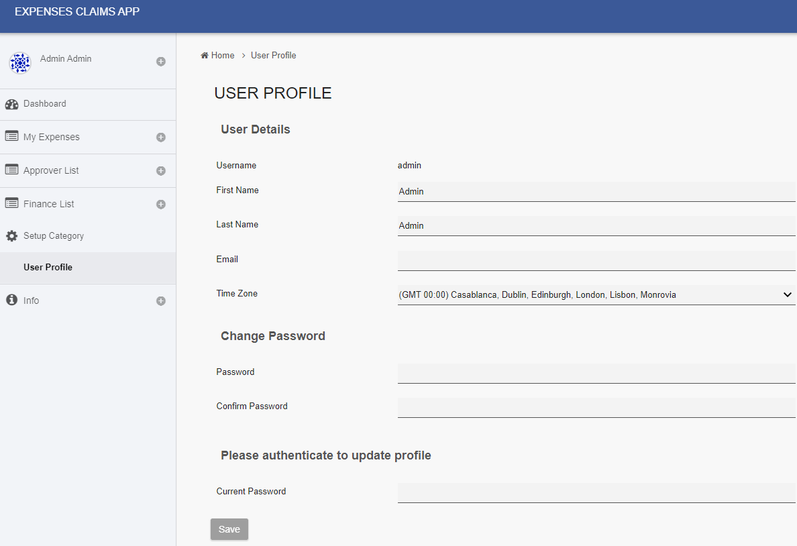The height and width of the screenshot is (546, 797).
Task: Expand the Admin Admin user menu
Action: click(161, 62)
